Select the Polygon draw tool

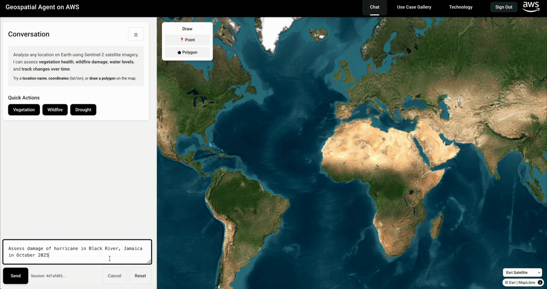point(187,52)
